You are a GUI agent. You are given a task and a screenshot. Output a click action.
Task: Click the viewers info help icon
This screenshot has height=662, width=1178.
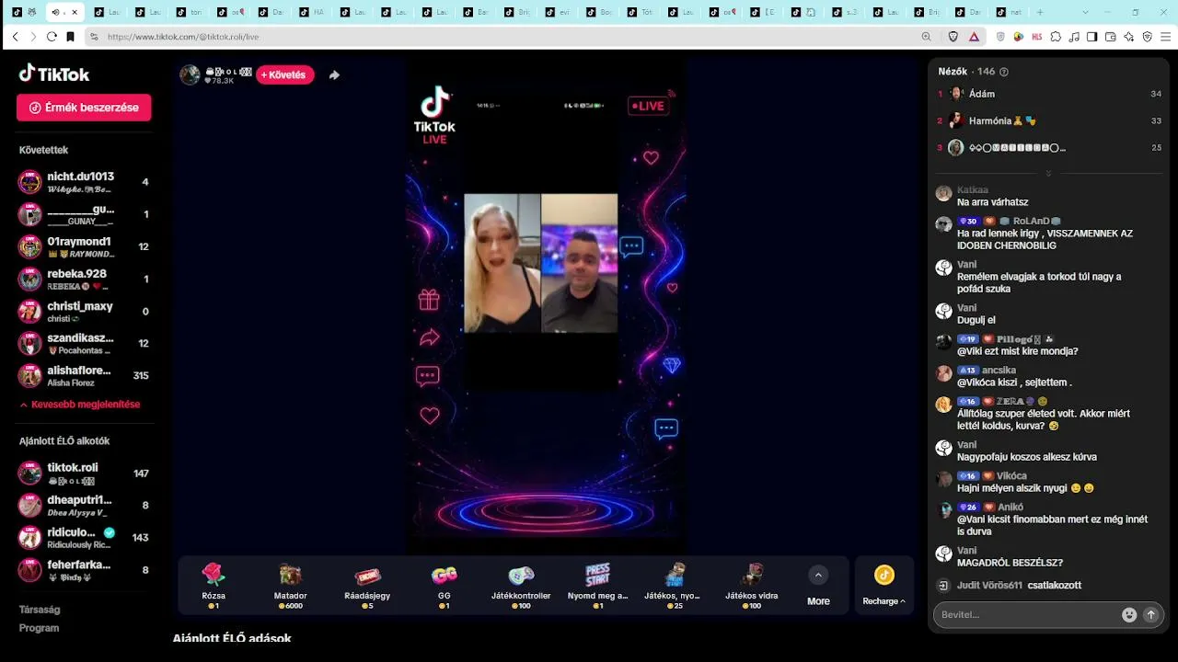tap(1004, 72)
